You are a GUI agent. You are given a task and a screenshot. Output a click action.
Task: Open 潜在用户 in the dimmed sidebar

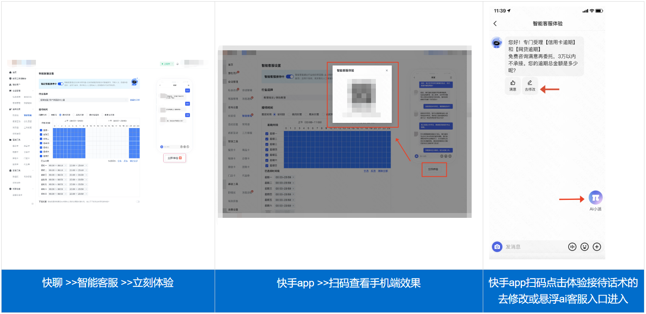(233, 73)
